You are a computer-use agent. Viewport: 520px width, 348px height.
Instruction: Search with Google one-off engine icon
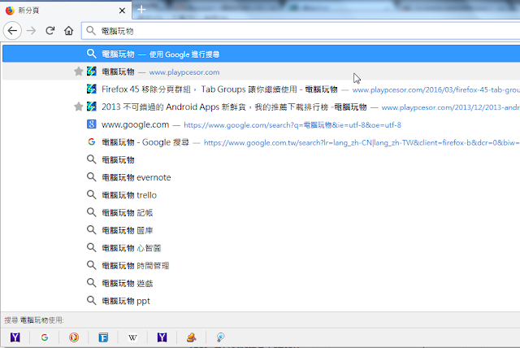[45, 337]
